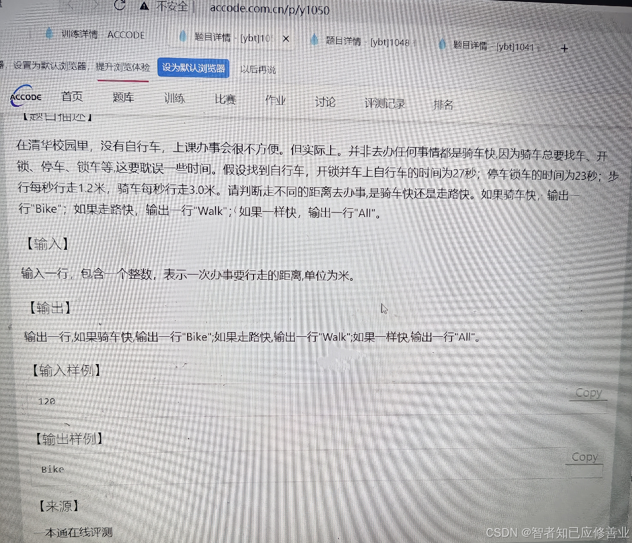The image size is (632, 543).
Task: Open a new browser tab with plus
Action: click(x=564, y=49)
